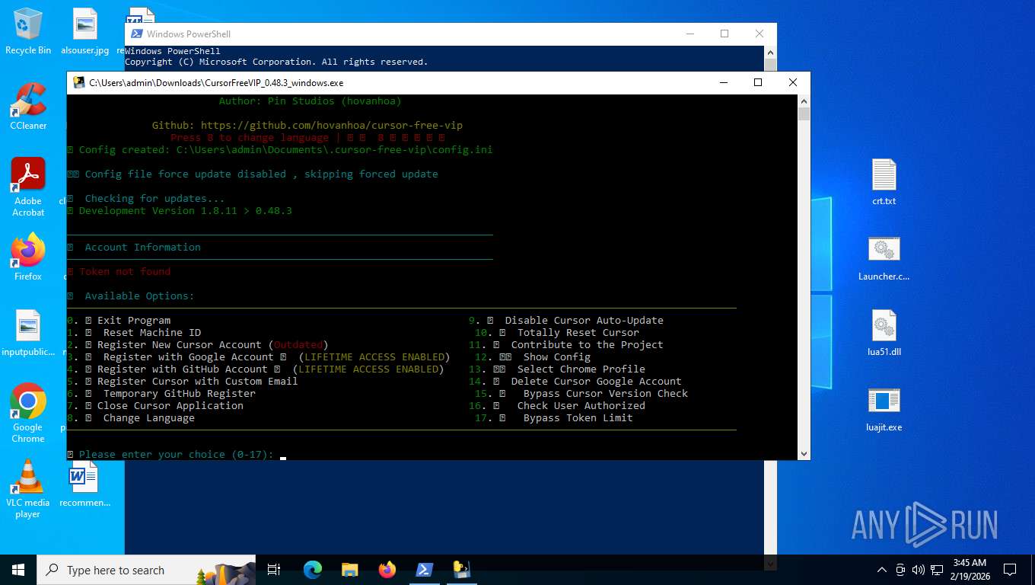
Task: Click 'Close Cursor Application' text
Action: pos(170,406)
